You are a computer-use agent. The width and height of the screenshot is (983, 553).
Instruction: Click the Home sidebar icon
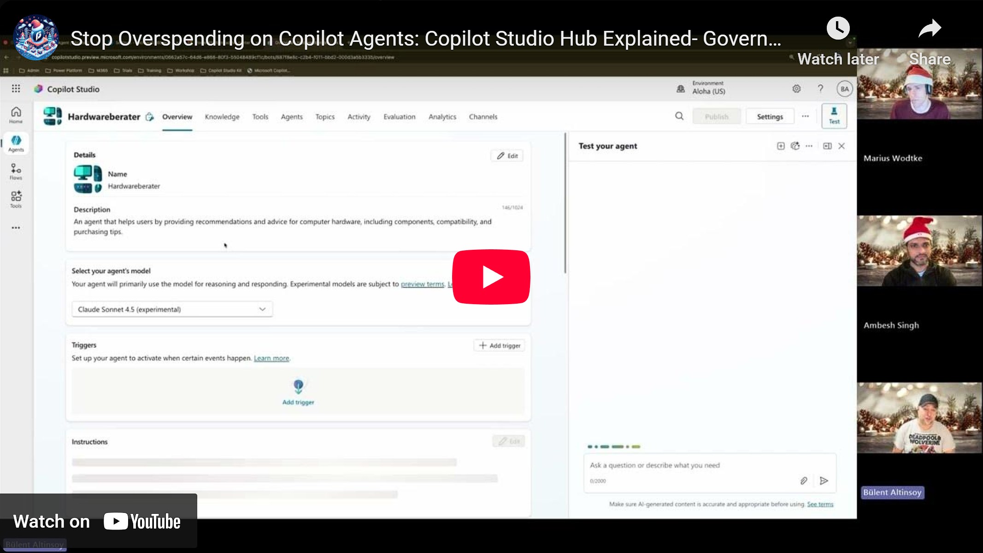[x=16, y=115]
